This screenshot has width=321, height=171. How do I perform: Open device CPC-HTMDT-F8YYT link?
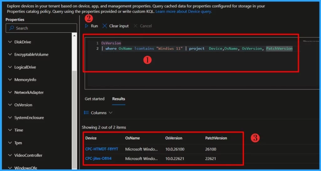[102, 149]
